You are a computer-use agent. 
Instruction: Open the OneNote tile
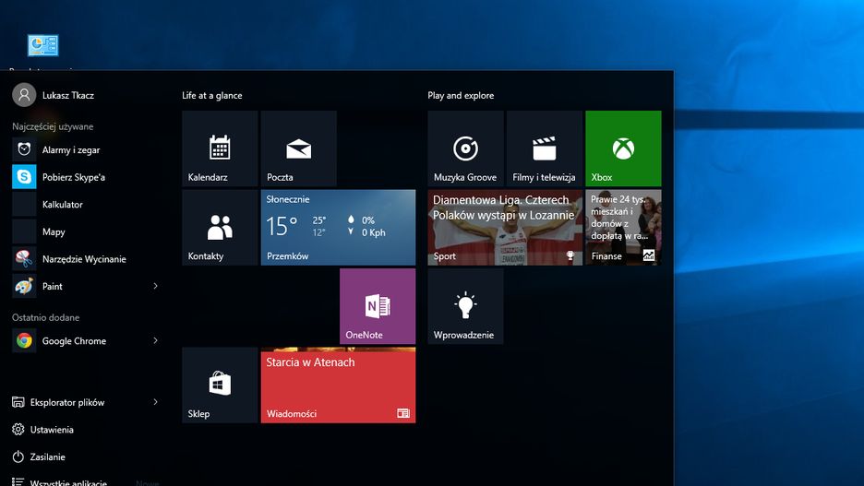click(378, 306)
